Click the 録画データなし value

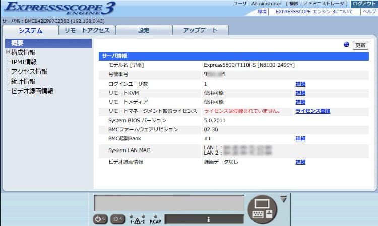click(x=221, y=162)
